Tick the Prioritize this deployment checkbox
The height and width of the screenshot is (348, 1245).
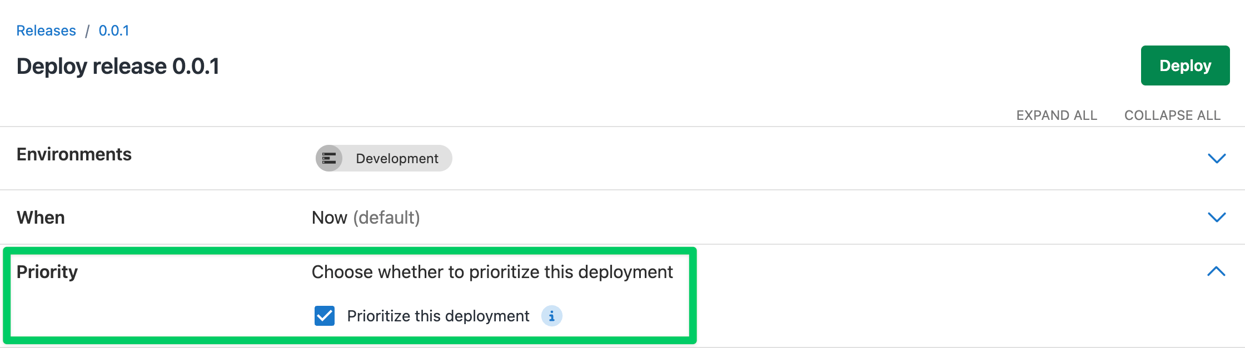(x=325, y=316)
